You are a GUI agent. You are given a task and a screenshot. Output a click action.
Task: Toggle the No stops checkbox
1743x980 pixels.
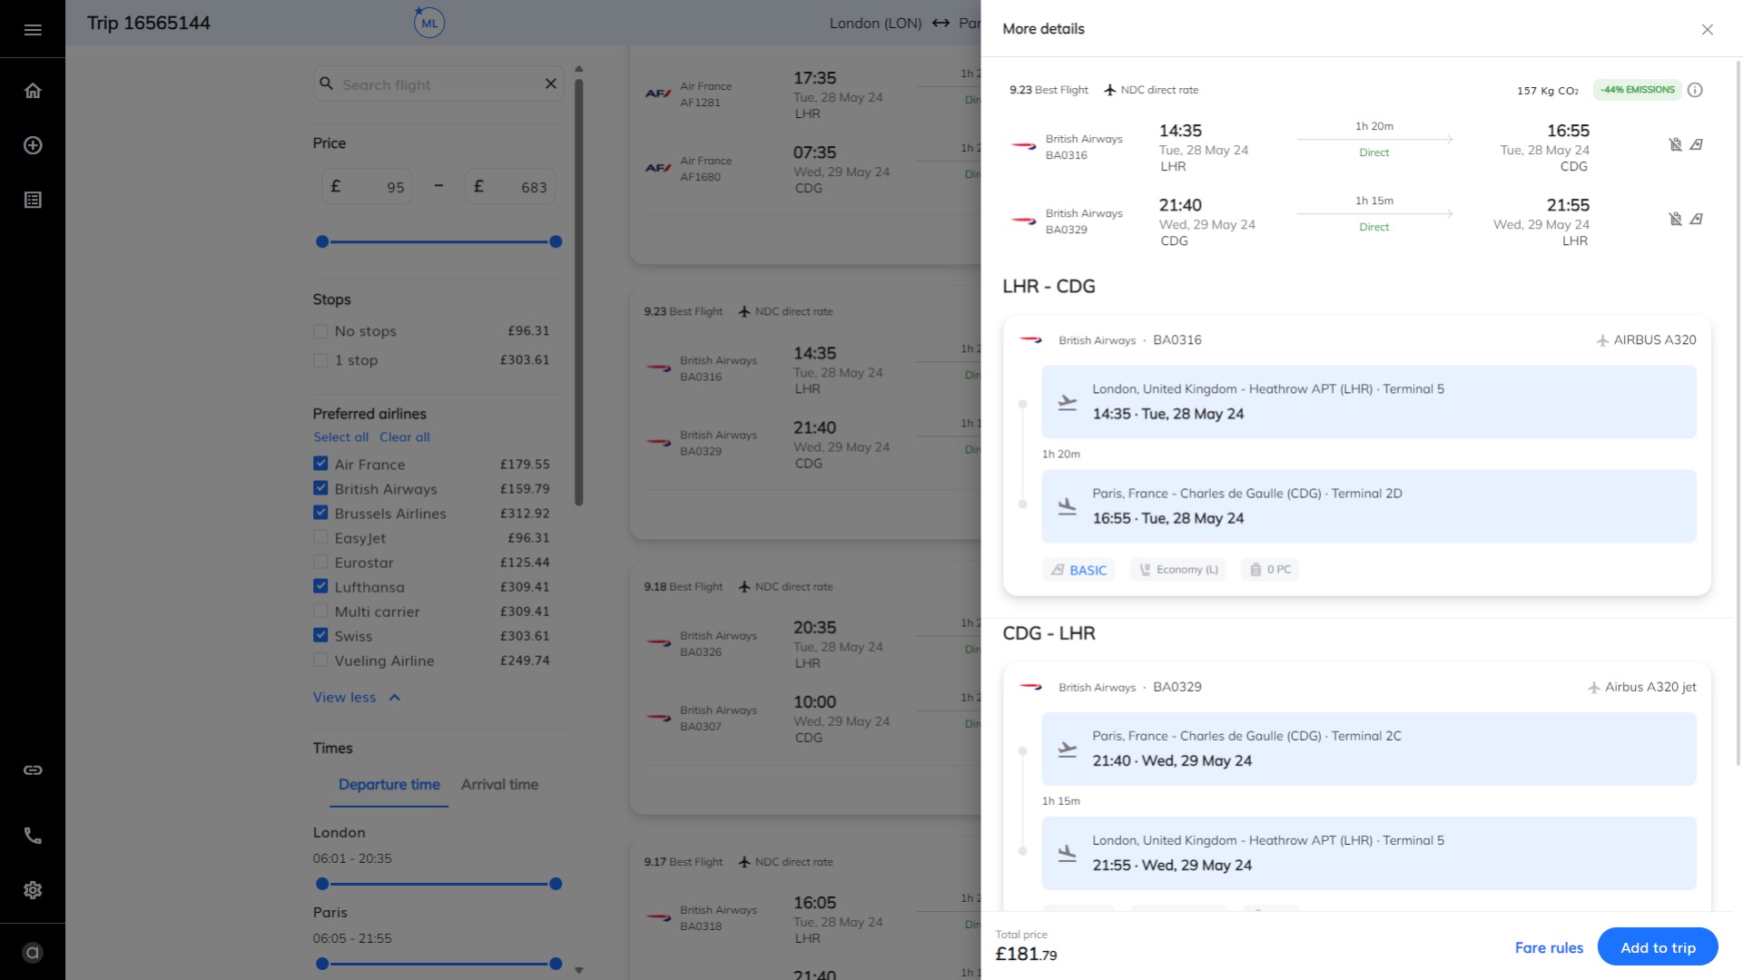point(320,331)
